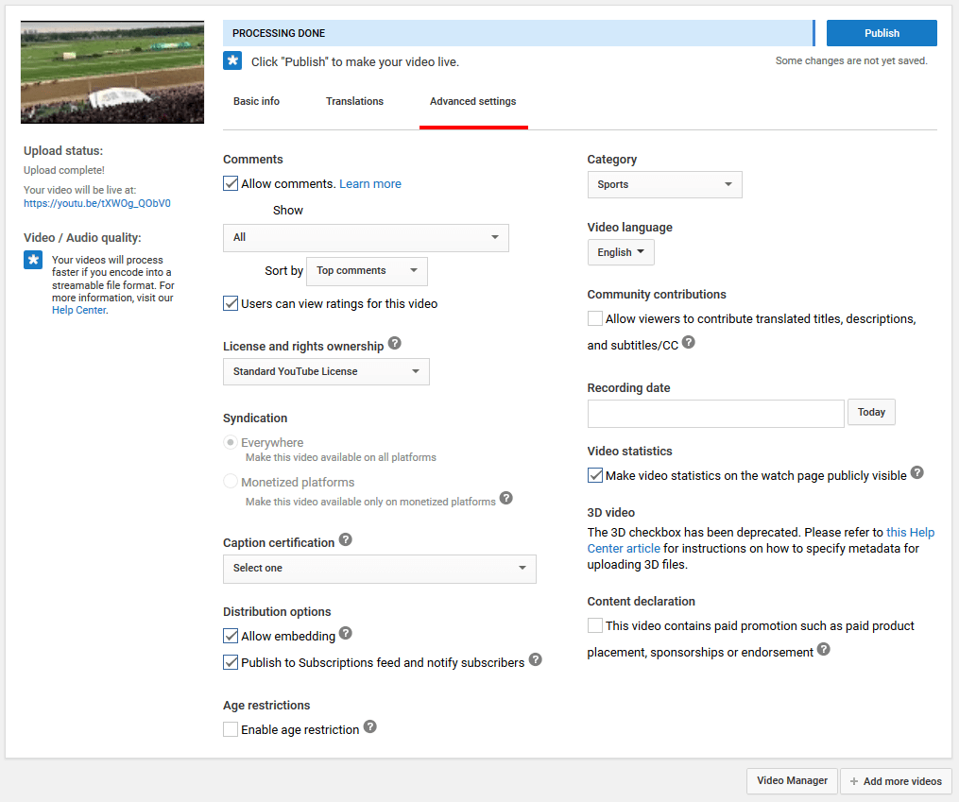Click the Recording date input field

click(x=715, y=413)
